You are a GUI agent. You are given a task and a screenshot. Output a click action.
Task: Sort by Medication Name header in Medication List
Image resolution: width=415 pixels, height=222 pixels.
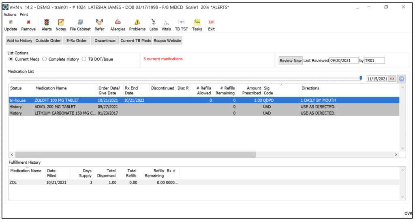65,90
